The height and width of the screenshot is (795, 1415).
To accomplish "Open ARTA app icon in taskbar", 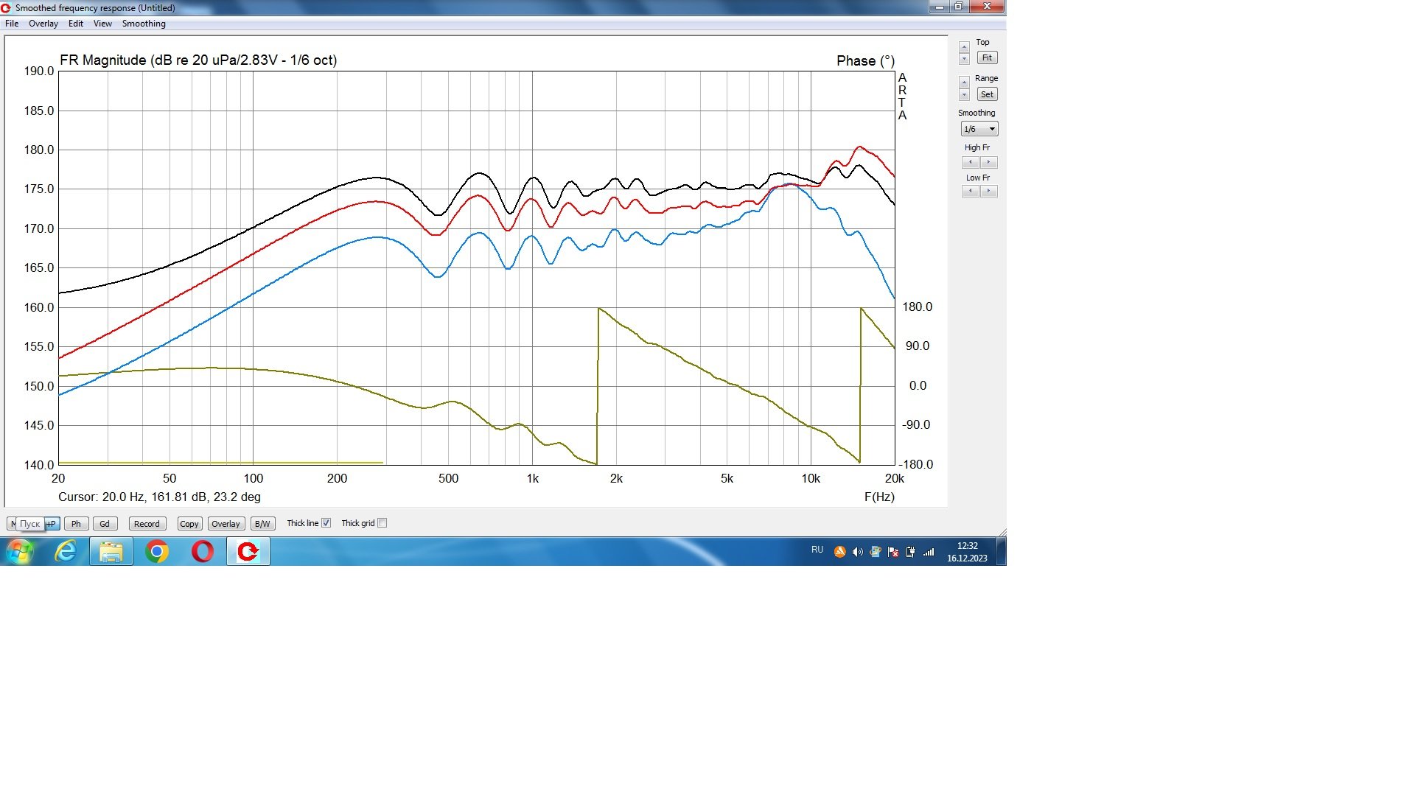I will pyautogui.click(x=248, y=551).
